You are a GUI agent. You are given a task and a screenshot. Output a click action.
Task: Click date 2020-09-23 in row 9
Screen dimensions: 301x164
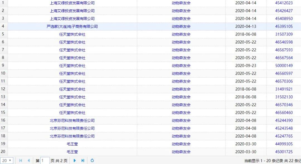click(246, 66)
